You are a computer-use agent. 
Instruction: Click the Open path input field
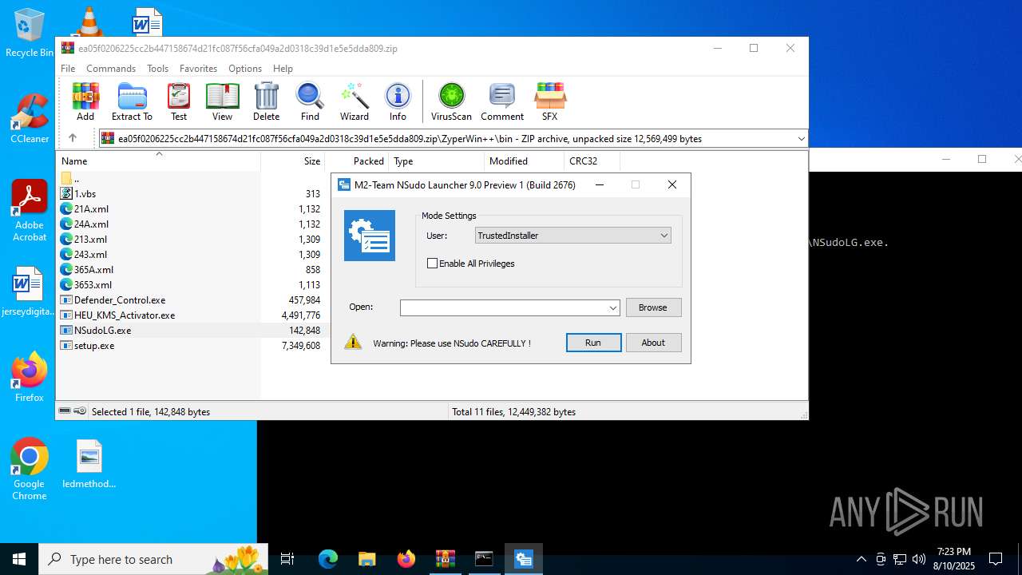tap(503, 307)
